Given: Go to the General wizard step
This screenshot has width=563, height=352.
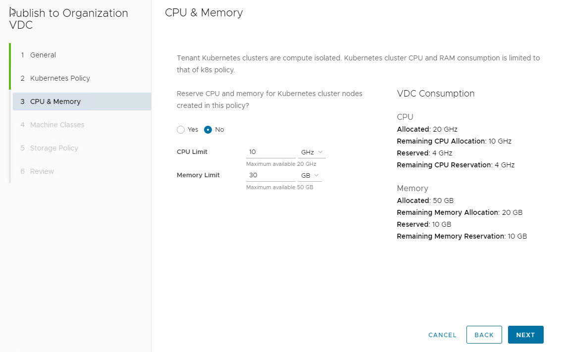Looking at the screenshot, I should pos(43,55).
